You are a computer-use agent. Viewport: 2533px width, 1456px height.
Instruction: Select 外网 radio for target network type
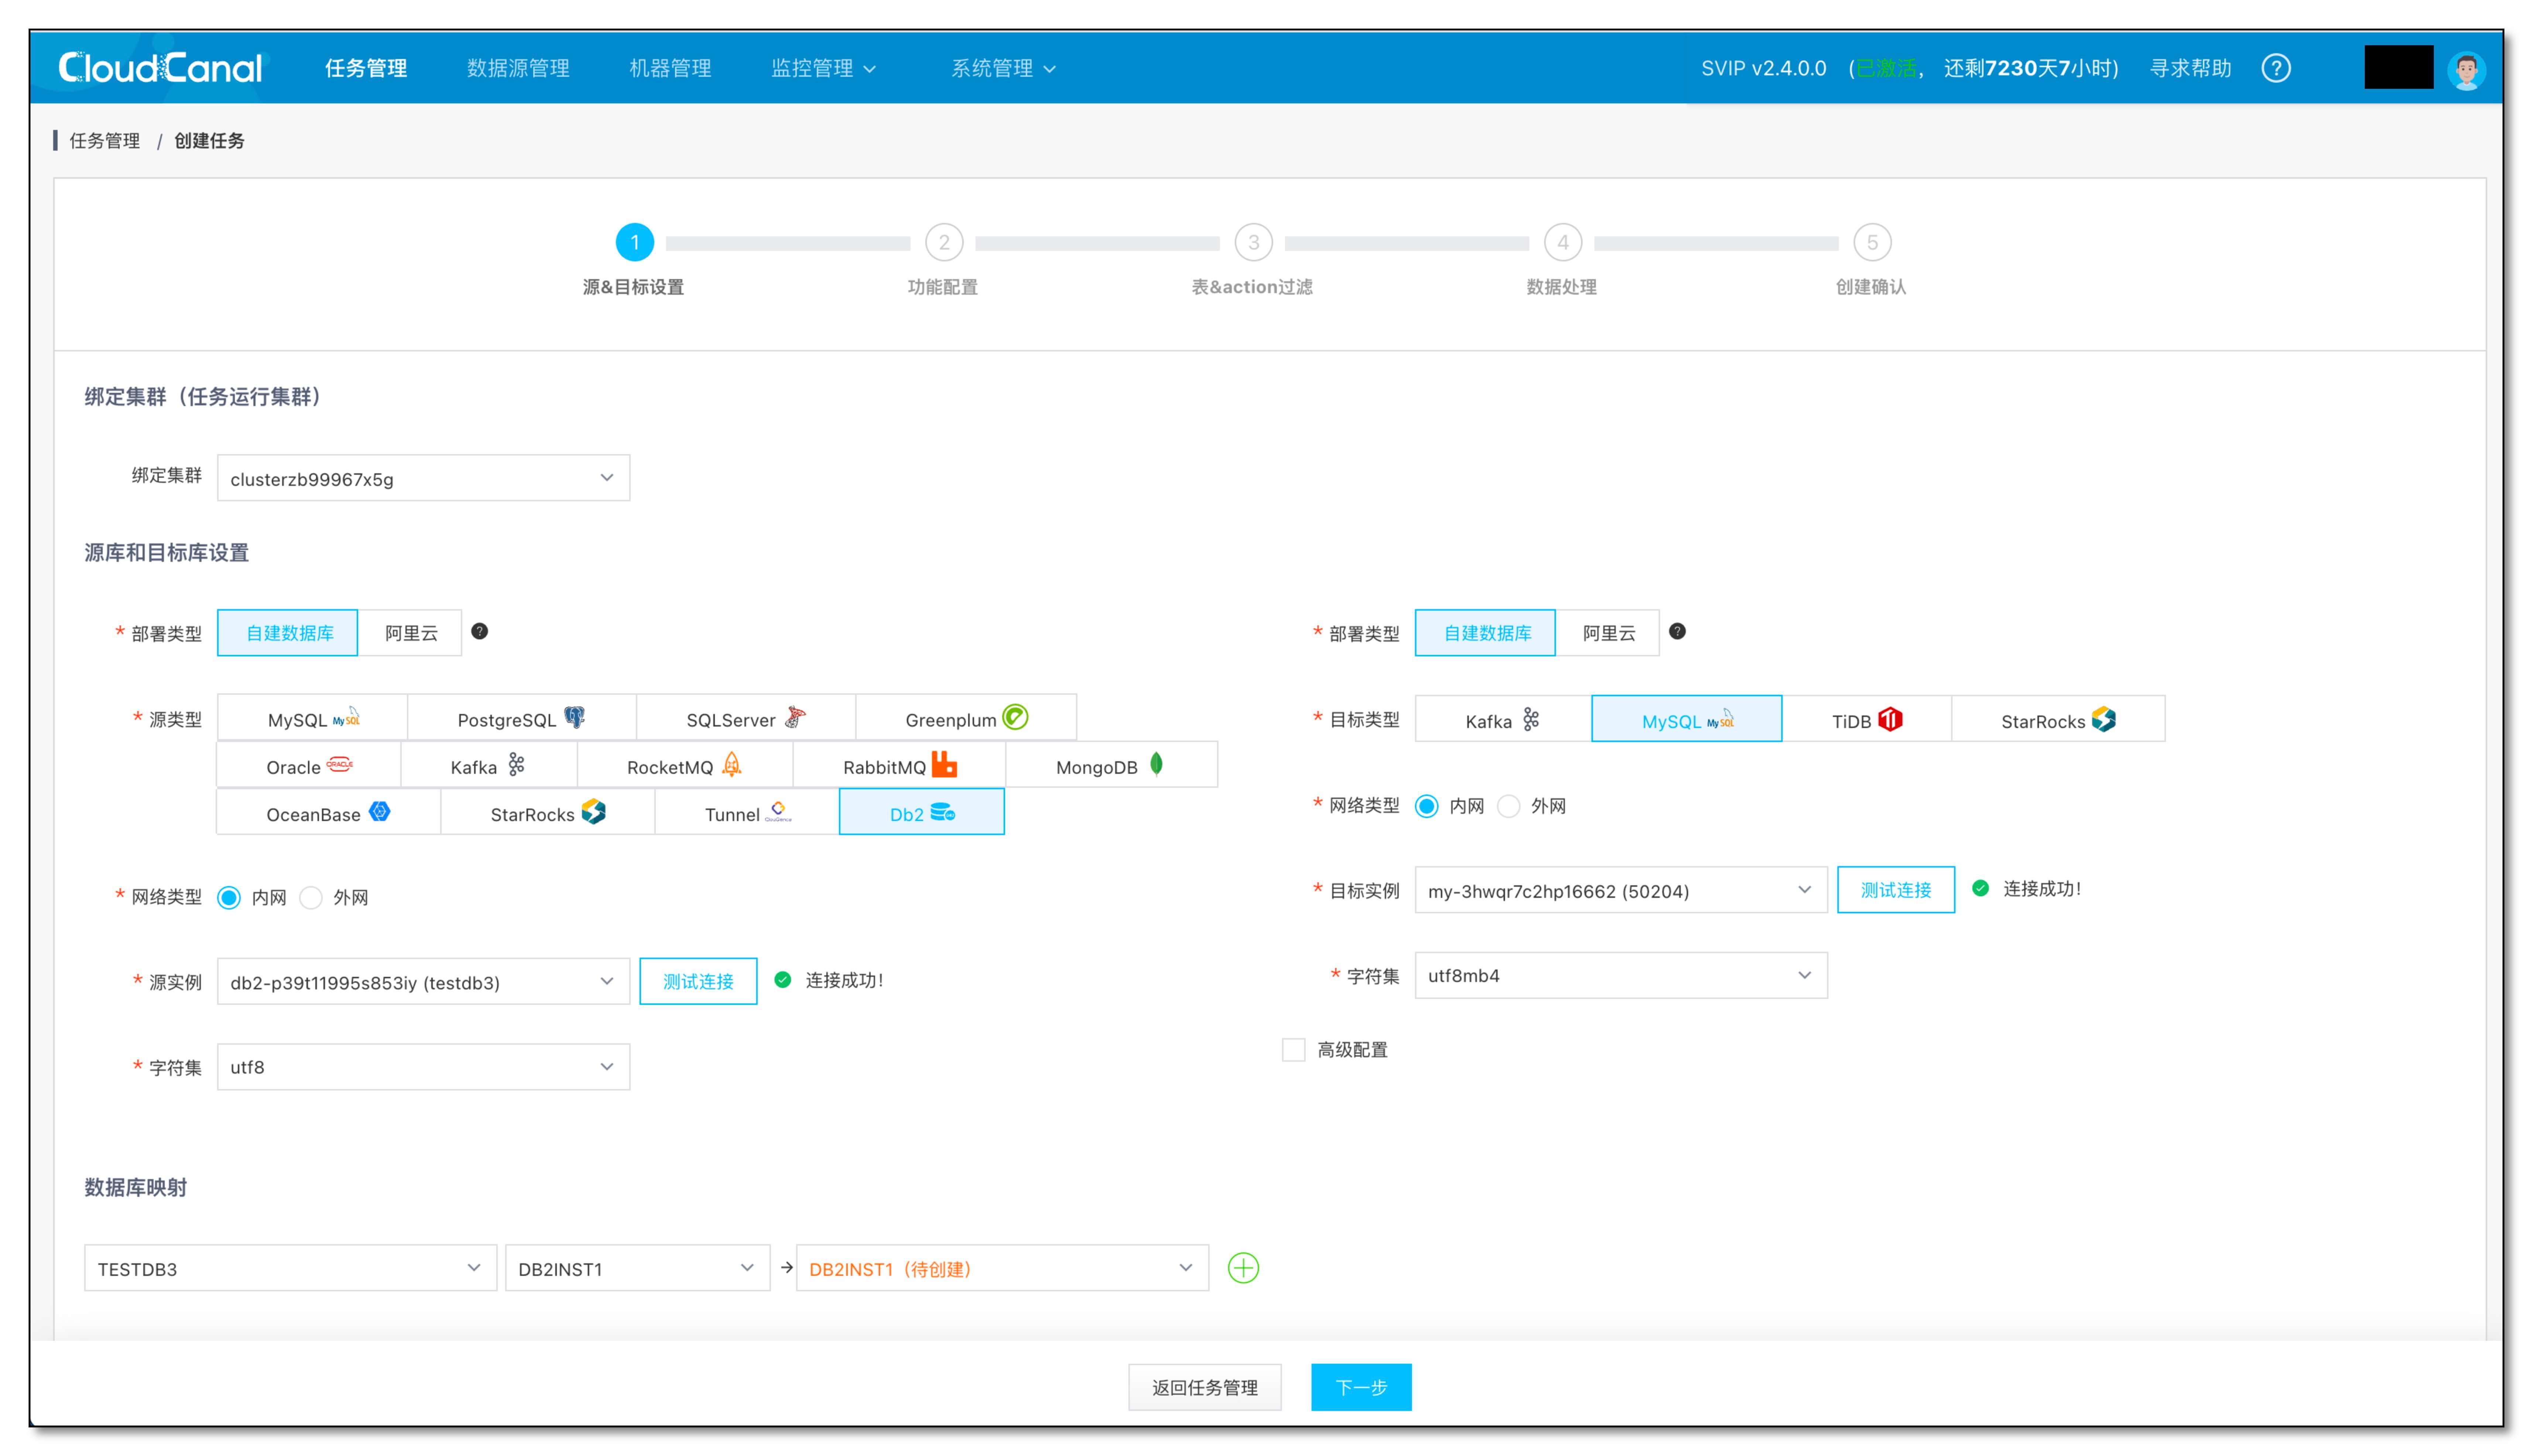point(1508,806)
